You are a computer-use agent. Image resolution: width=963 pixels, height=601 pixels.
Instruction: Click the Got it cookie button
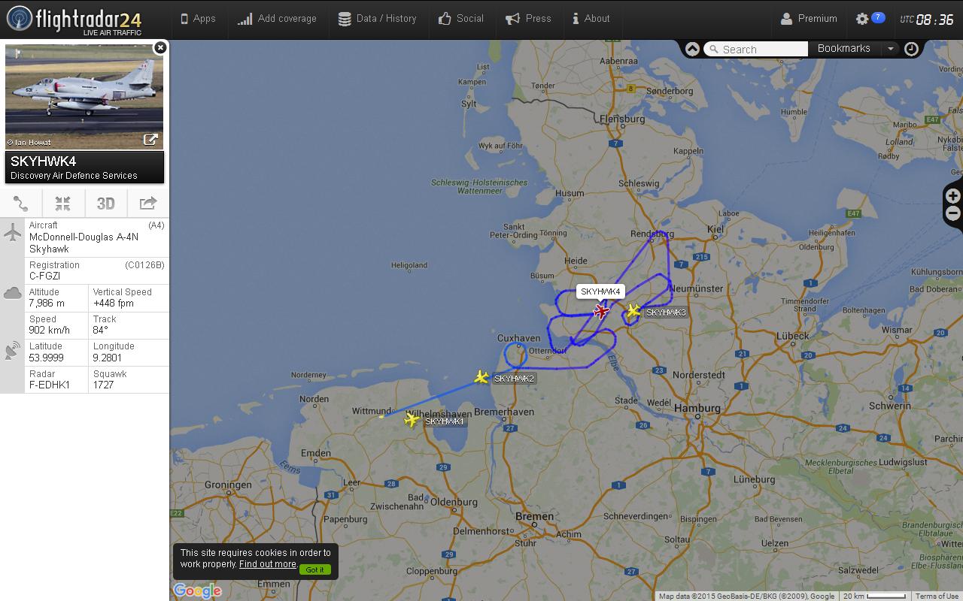314,569
